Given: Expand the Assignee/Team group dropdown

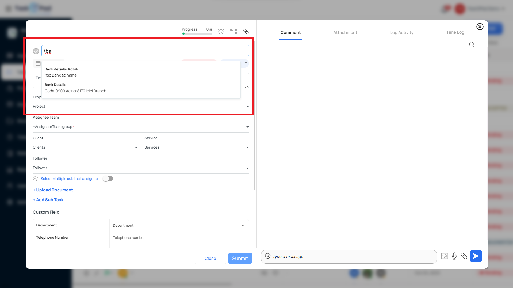Looking at the screenshot, I should (x=247, y=127).
